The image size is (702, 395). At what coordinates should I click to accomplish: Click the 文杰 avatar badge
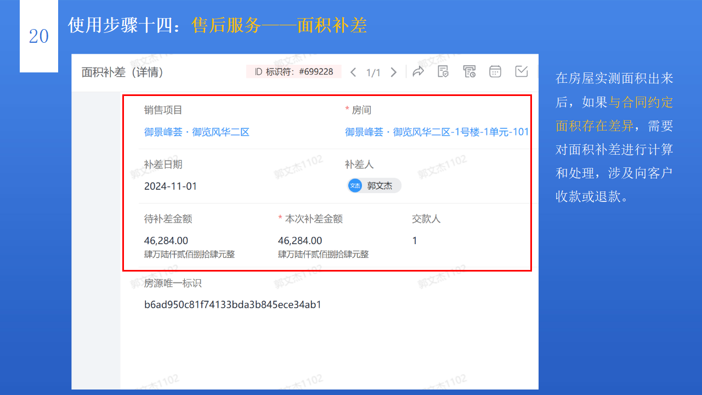tap(355, 185)
